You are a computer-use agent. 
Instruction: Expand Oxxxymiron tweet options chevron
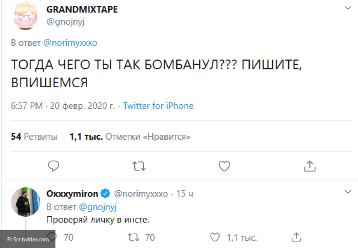(347, 192)
